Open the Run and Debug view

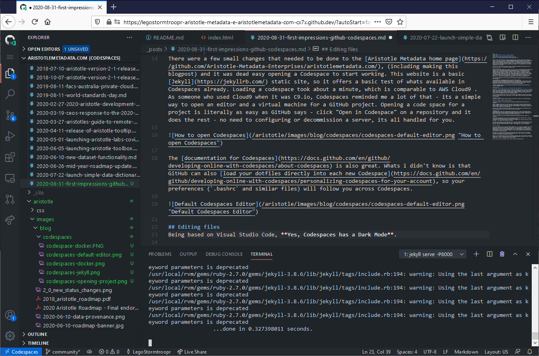[10, 137]
